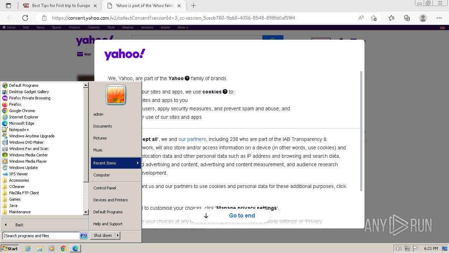
Task: Expand the Maintenance folder
Action: (20, 212)
